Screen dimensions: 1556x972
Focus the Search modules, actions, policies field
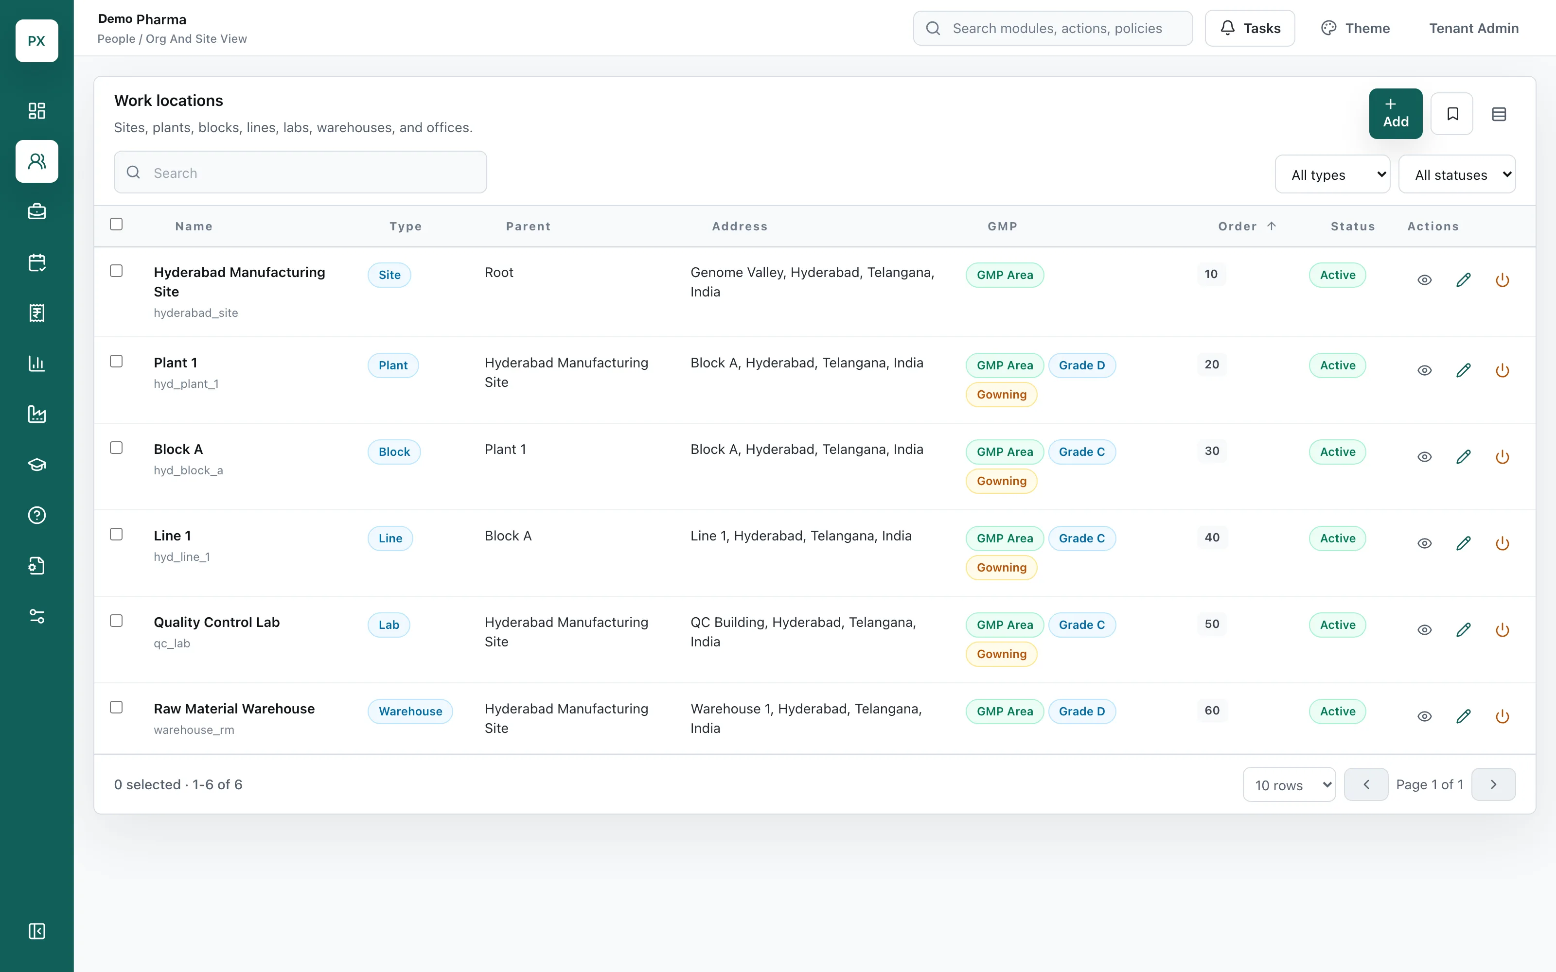pyautogui.click(x=1053, y=28)
